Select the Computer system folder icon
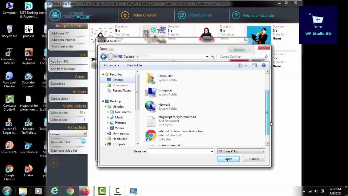Screen dimensions: 348x196 [x=151, y=92]
